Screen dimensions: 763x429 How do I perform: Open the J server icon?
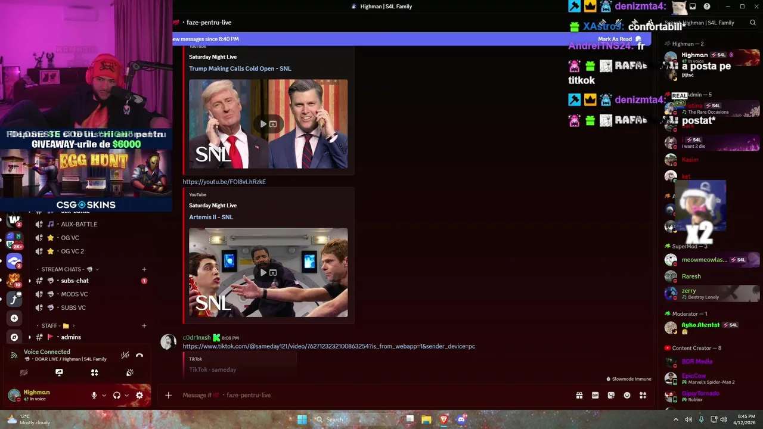pos(14,299)
